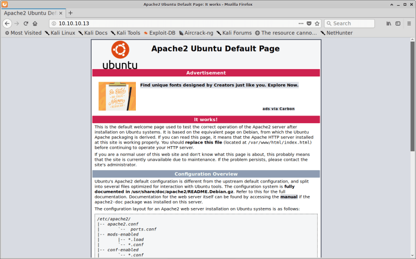
Task: Click the Forward arrow button
Action: point(17,23)
